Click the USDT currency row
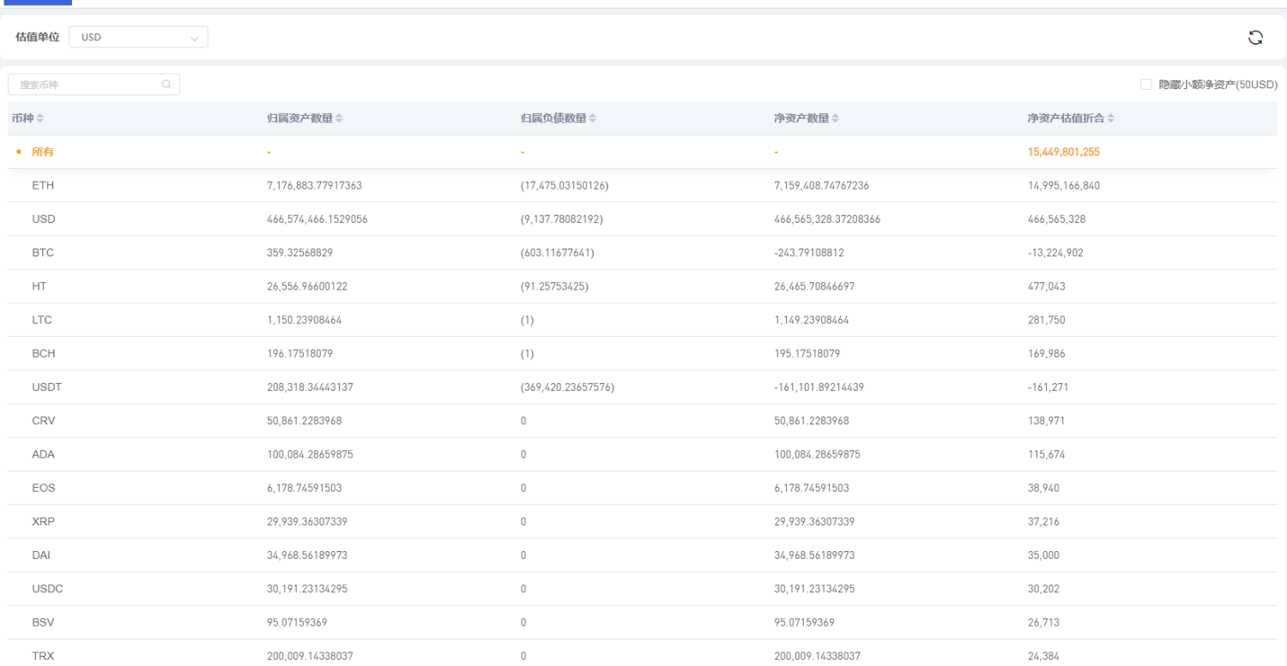This screenshot has width=1287, height=666. coord(643,387)
